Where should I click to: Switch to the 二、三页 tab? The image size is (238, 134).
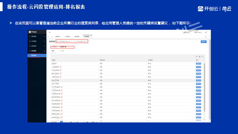(x=61, y=51)
